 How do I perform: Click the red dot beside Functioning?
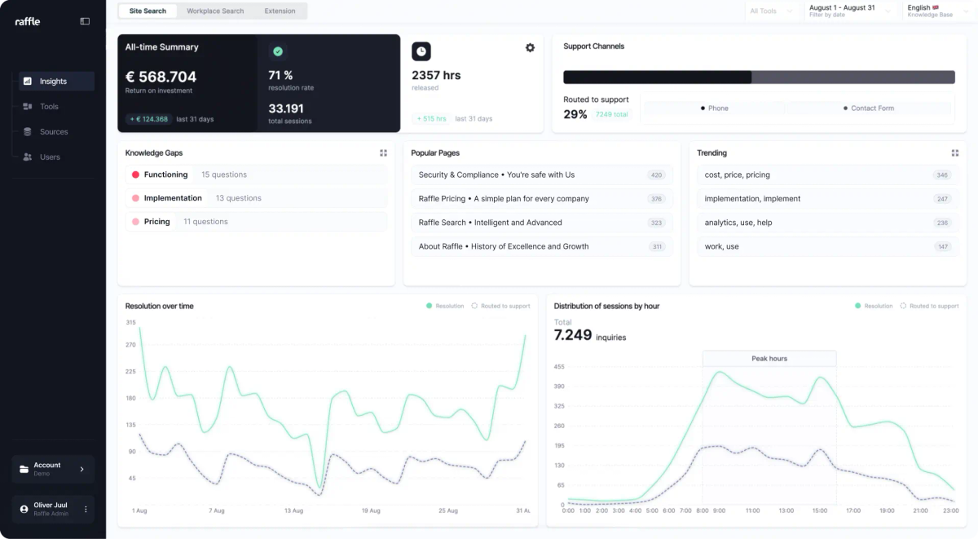coord(135,175)
